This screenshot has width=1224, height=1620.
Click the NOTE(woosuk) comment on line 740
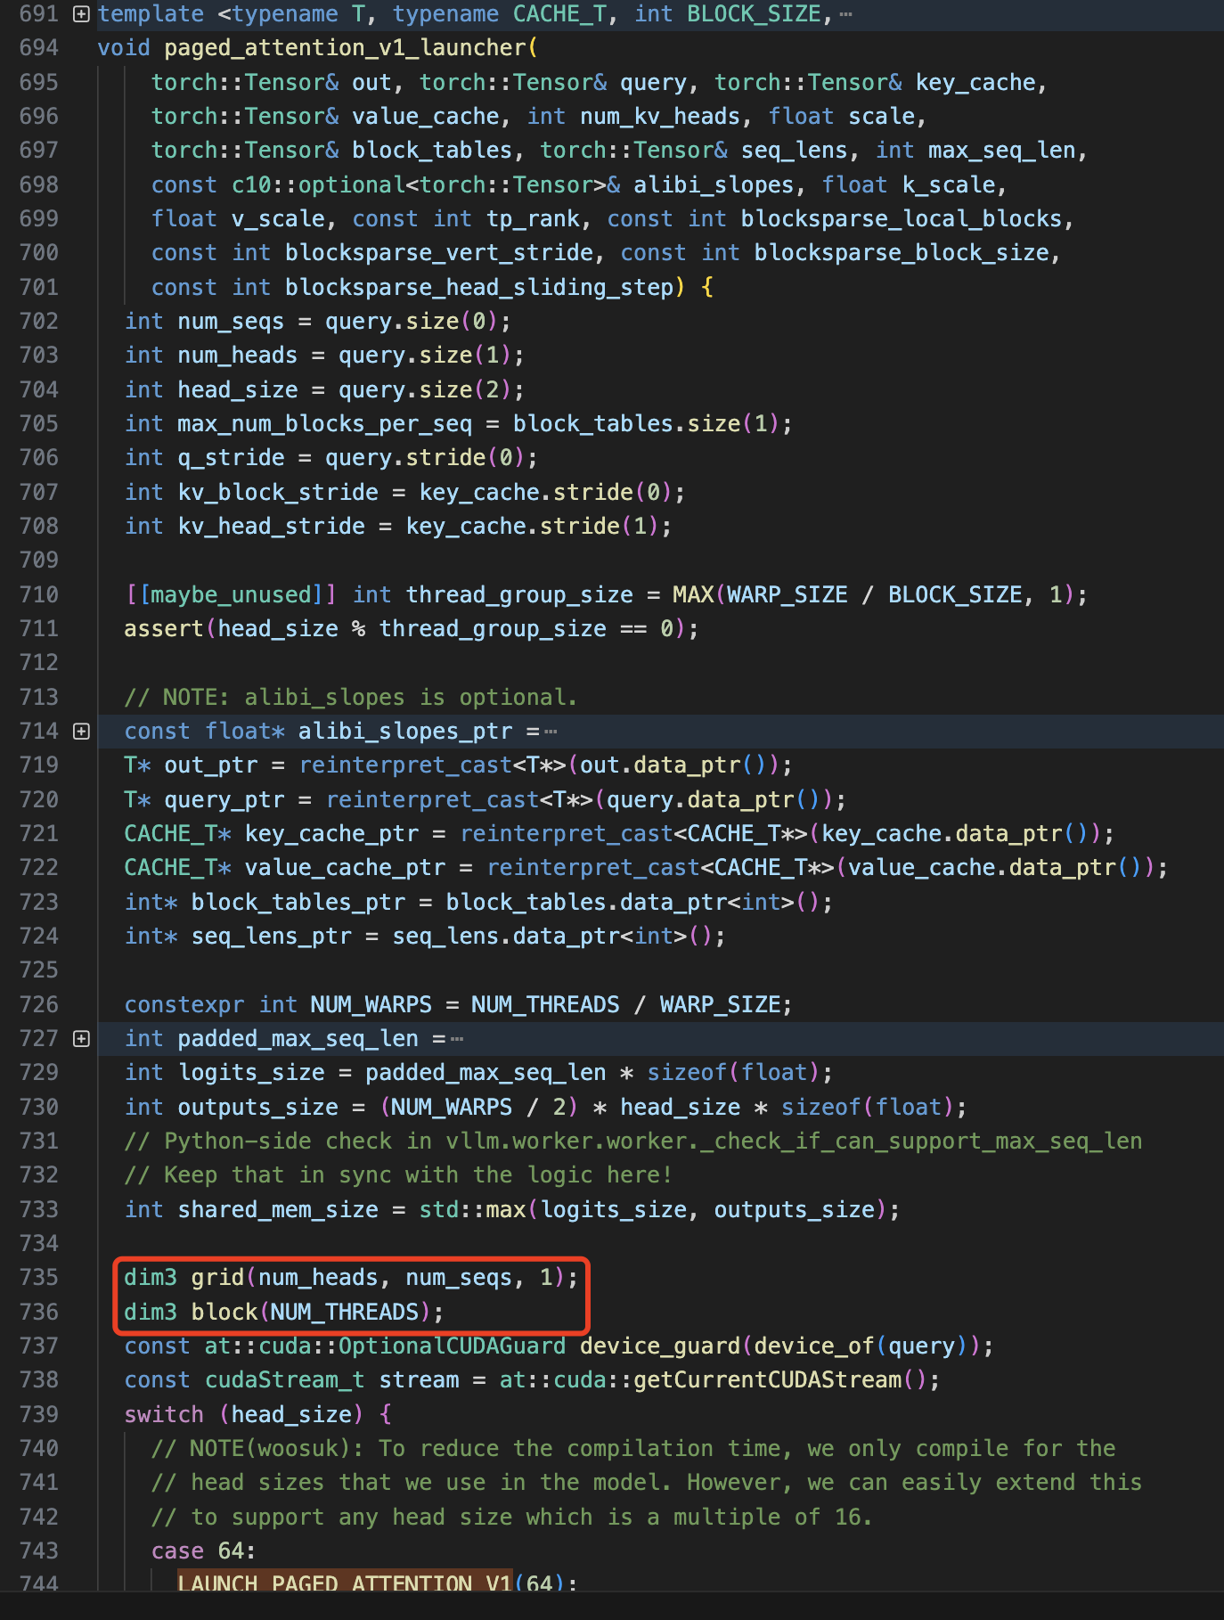click(x=632, y=1448)
